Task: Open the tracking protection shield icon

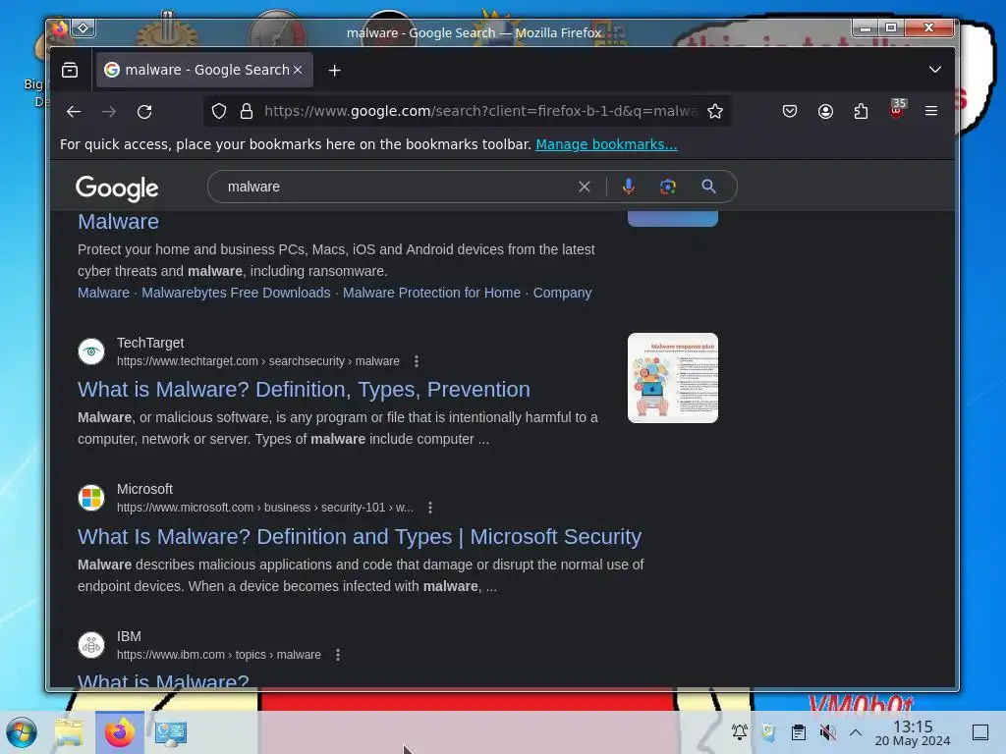Action: [x=219, y=112]
